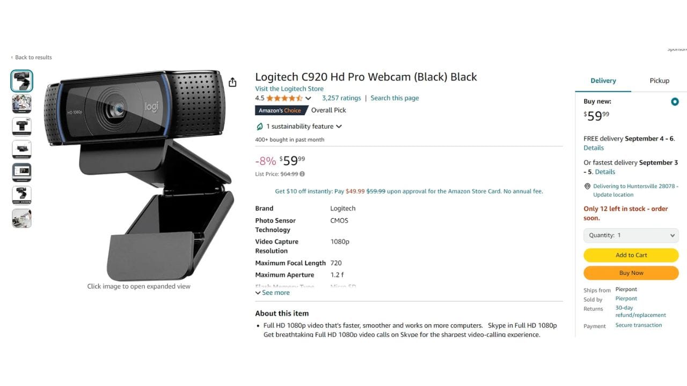The width and height of the screenshot is (687, 386).
Task: Open the Quantity dropdown
Action: pyautogui.click(x=631, y=235)
